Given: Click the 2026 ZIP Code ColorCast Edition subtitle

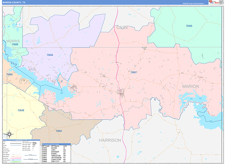Looking at the screenshot, I should pos(193,3).
